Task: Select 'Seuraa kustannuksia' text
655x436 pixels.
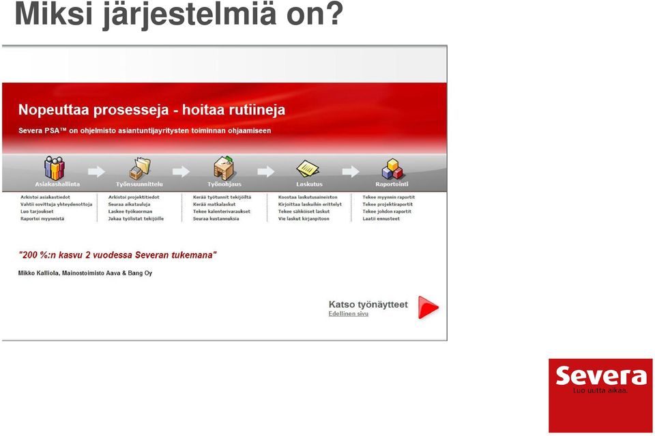Action: coord(216,218)
